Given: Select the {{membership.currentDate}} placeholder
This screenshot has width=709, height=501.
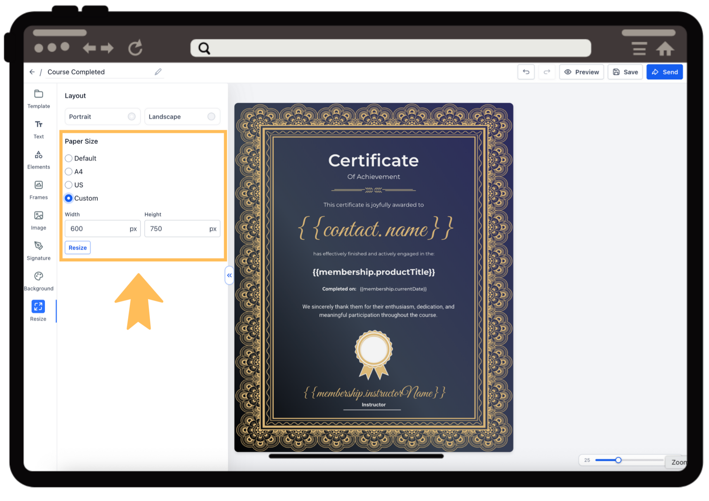Looking at the screenshot, I should (393, 289).
